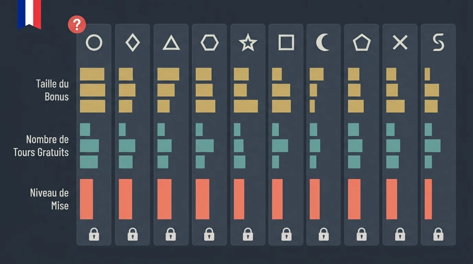Pick the pentagon symbol column header
This screenshot has width=473, height=264.
coord(362,43)
